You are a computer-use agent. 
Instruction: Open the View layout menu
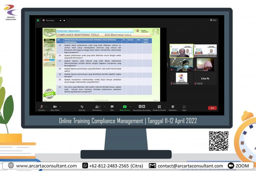(x=213, y=20)
